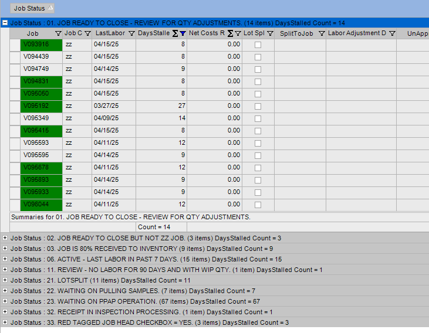Select the row header for job V093916
The image size is (429, 333).
[x=15, y=45]
